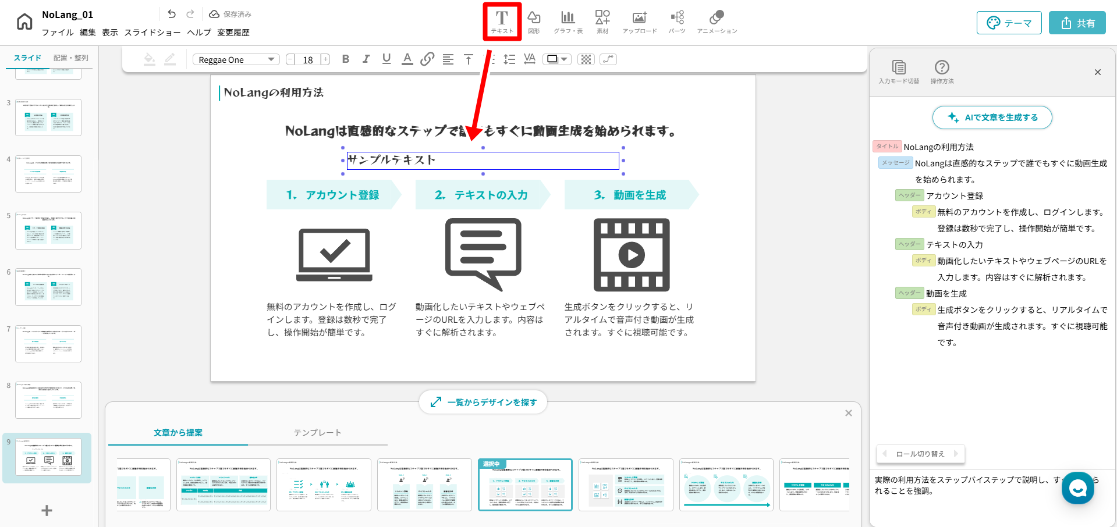This screenshot has width=1117, height=527.
Task: Open the border style dropdown
Action: click(557, 59)
